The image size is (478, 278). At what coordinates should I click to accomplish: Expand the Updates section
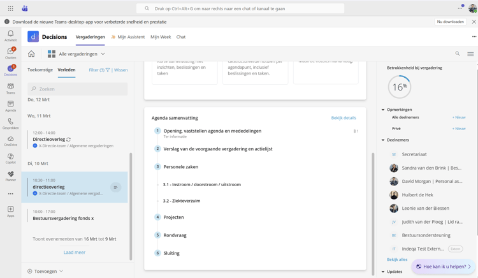383,272
